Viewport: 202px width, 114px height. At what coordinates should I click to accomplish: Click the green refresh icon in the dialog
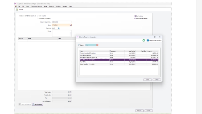[x=144, y=41]
